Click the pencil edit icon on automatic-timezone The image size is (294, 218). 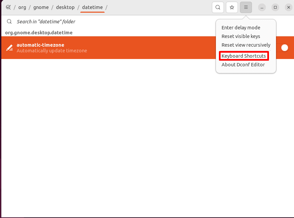tap(9, 47)
